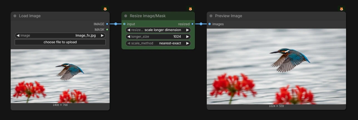
Task: Decrease longer_size with the left arrow
Action: [129, 37]
